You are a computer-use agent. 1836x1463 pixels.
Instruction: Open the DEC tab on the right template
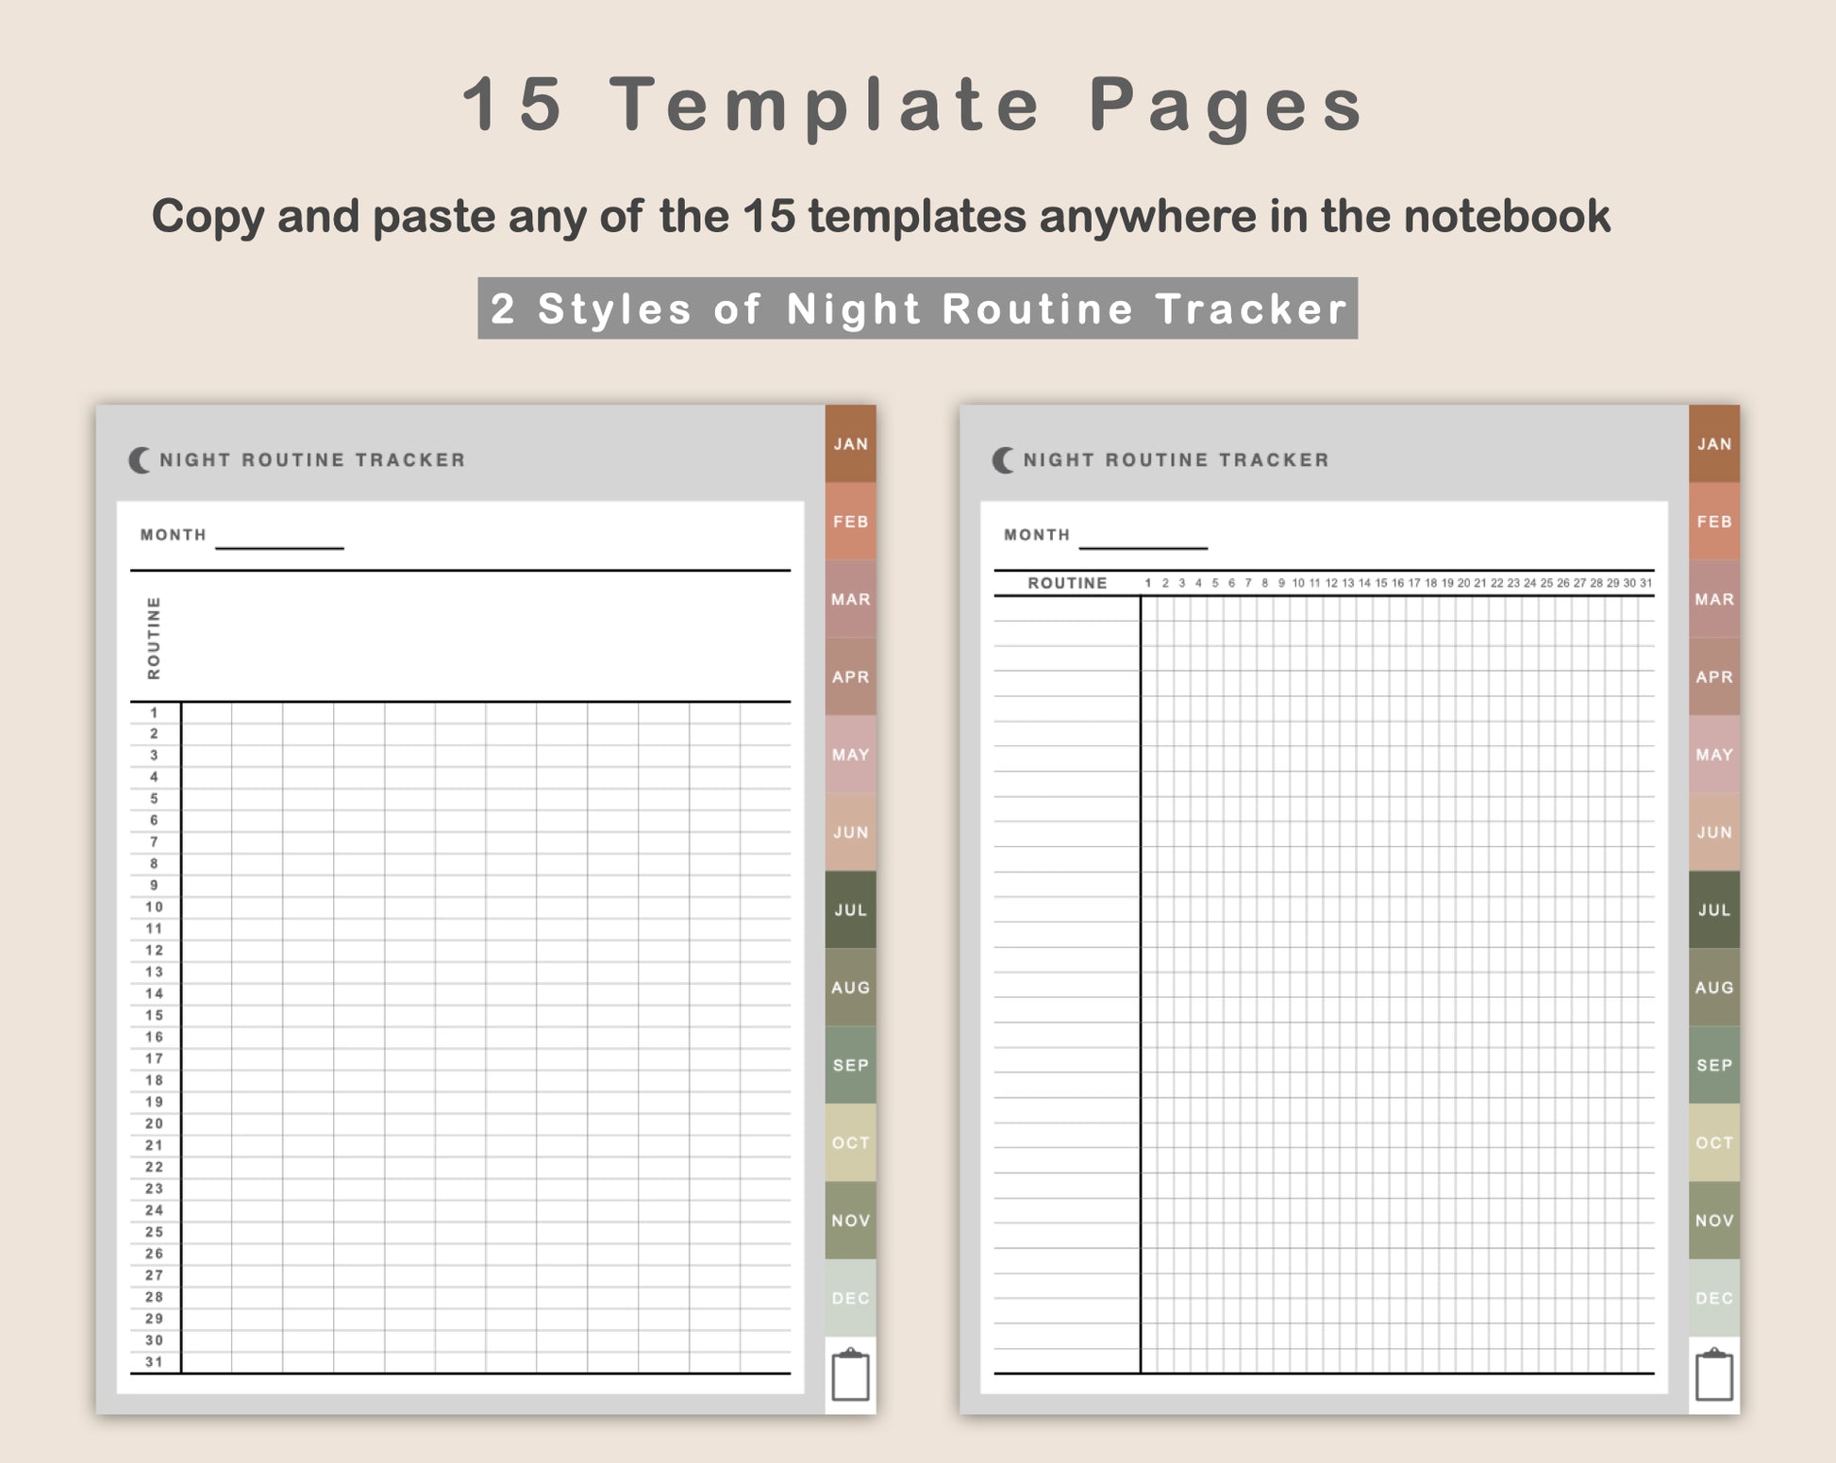1714,1298
